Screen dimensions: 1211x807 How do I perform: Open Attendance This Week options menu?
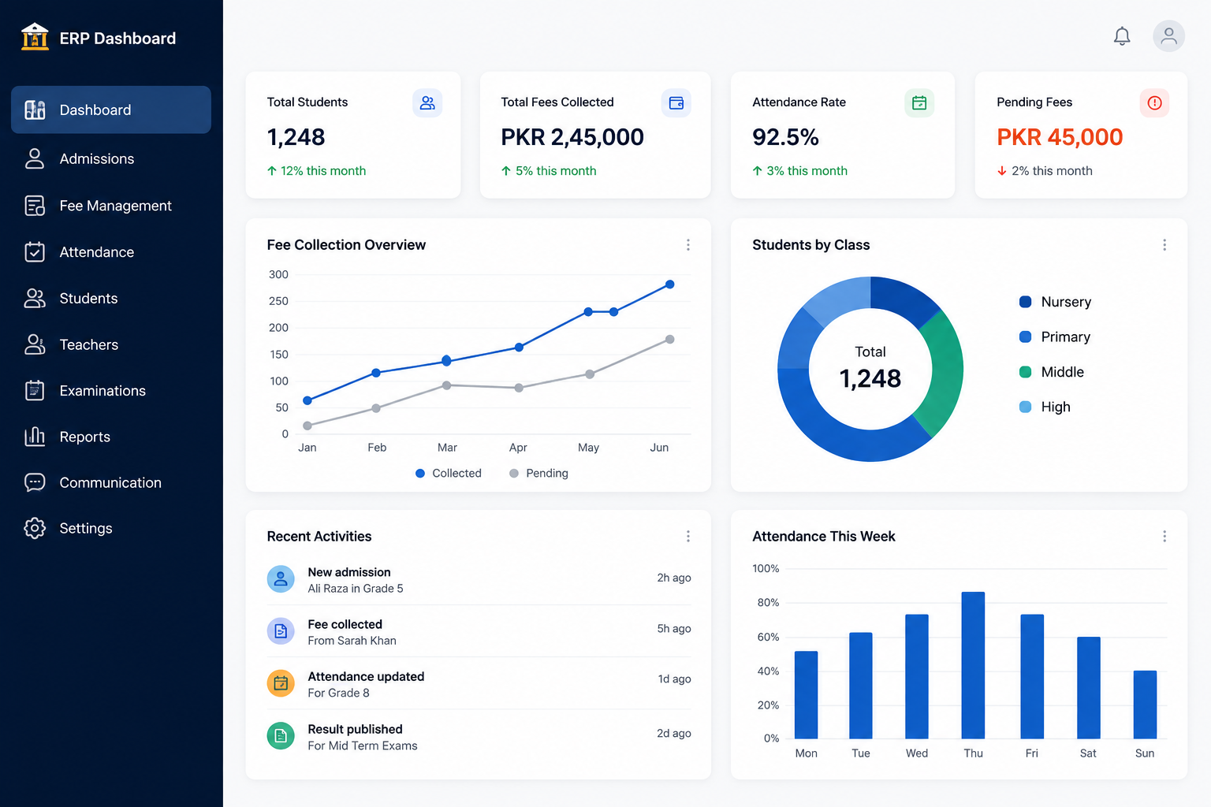[1164, 536]
